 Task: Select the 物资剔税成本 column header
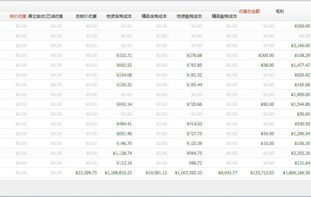pos(189,16)
